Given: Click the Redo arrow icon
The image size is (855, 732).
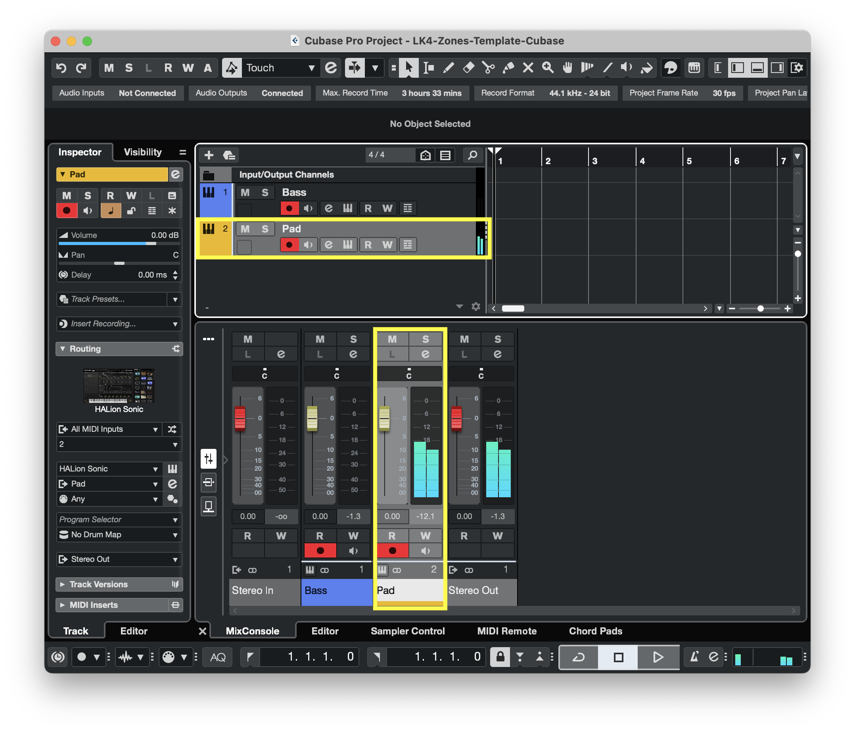Looking at the screenshot, I should 81,68.
